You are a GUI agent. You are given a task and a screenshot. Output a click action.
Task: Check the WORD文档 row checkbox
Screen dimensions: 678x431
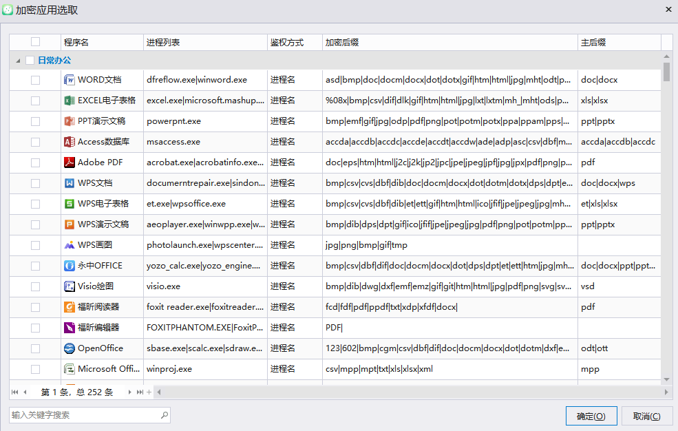coord(36,80)
